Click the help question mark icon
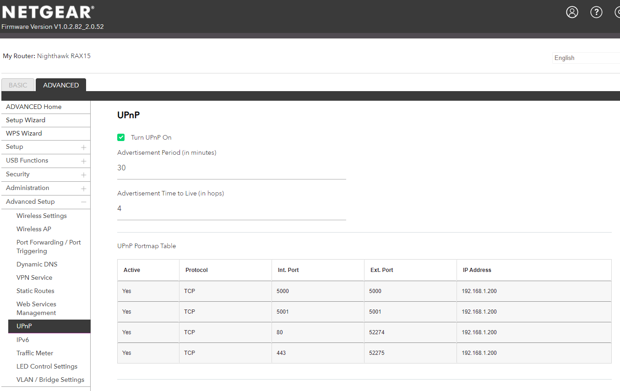This screenshot has width=620, height=391. pyautogui.click(x=596, y=12)
